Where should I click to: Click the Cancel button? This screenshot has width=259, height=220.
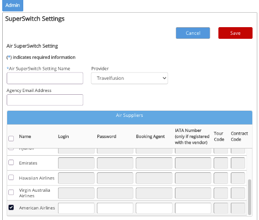pyautogui.click(x=193, y=33)
